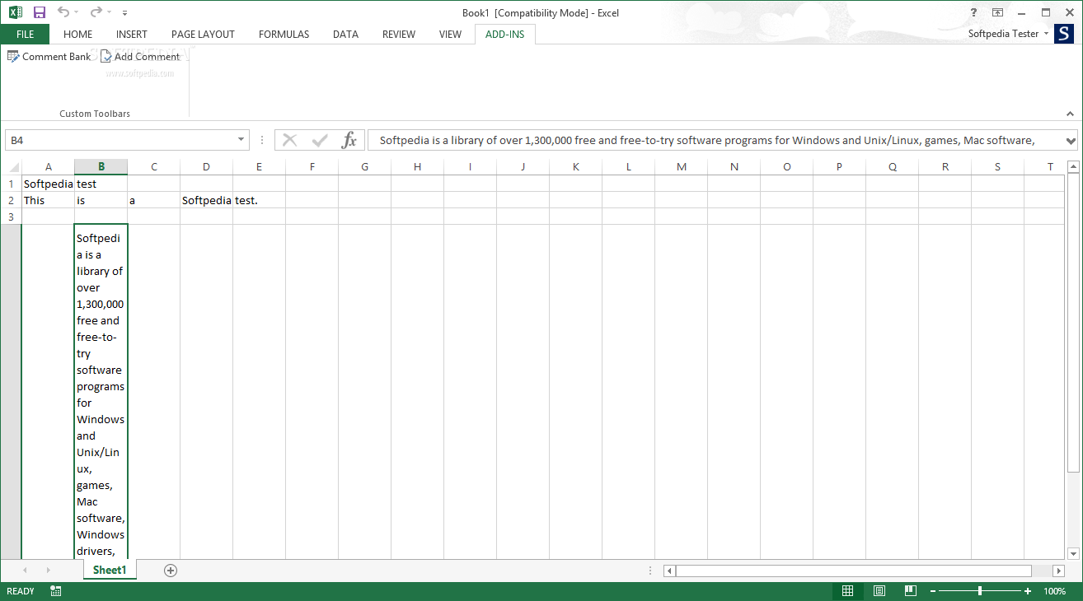1083x601 pixels.
Task: Open the PAGE LAYOUT tab
Action: tap(203, 34)
